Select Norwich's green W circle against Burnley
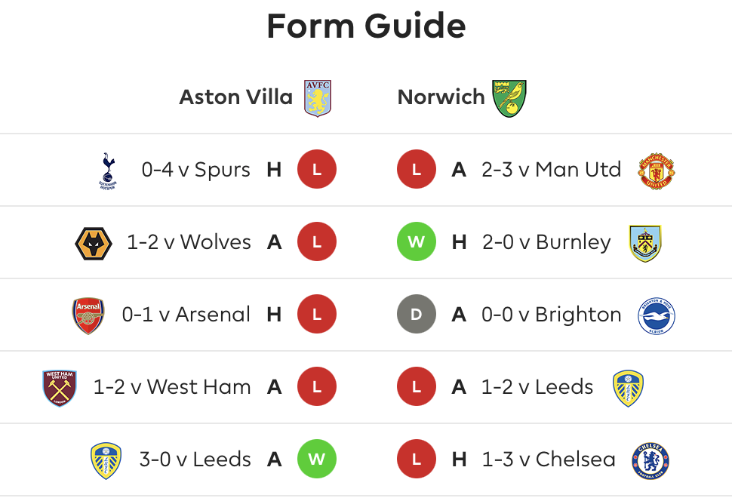 (416, 241)
